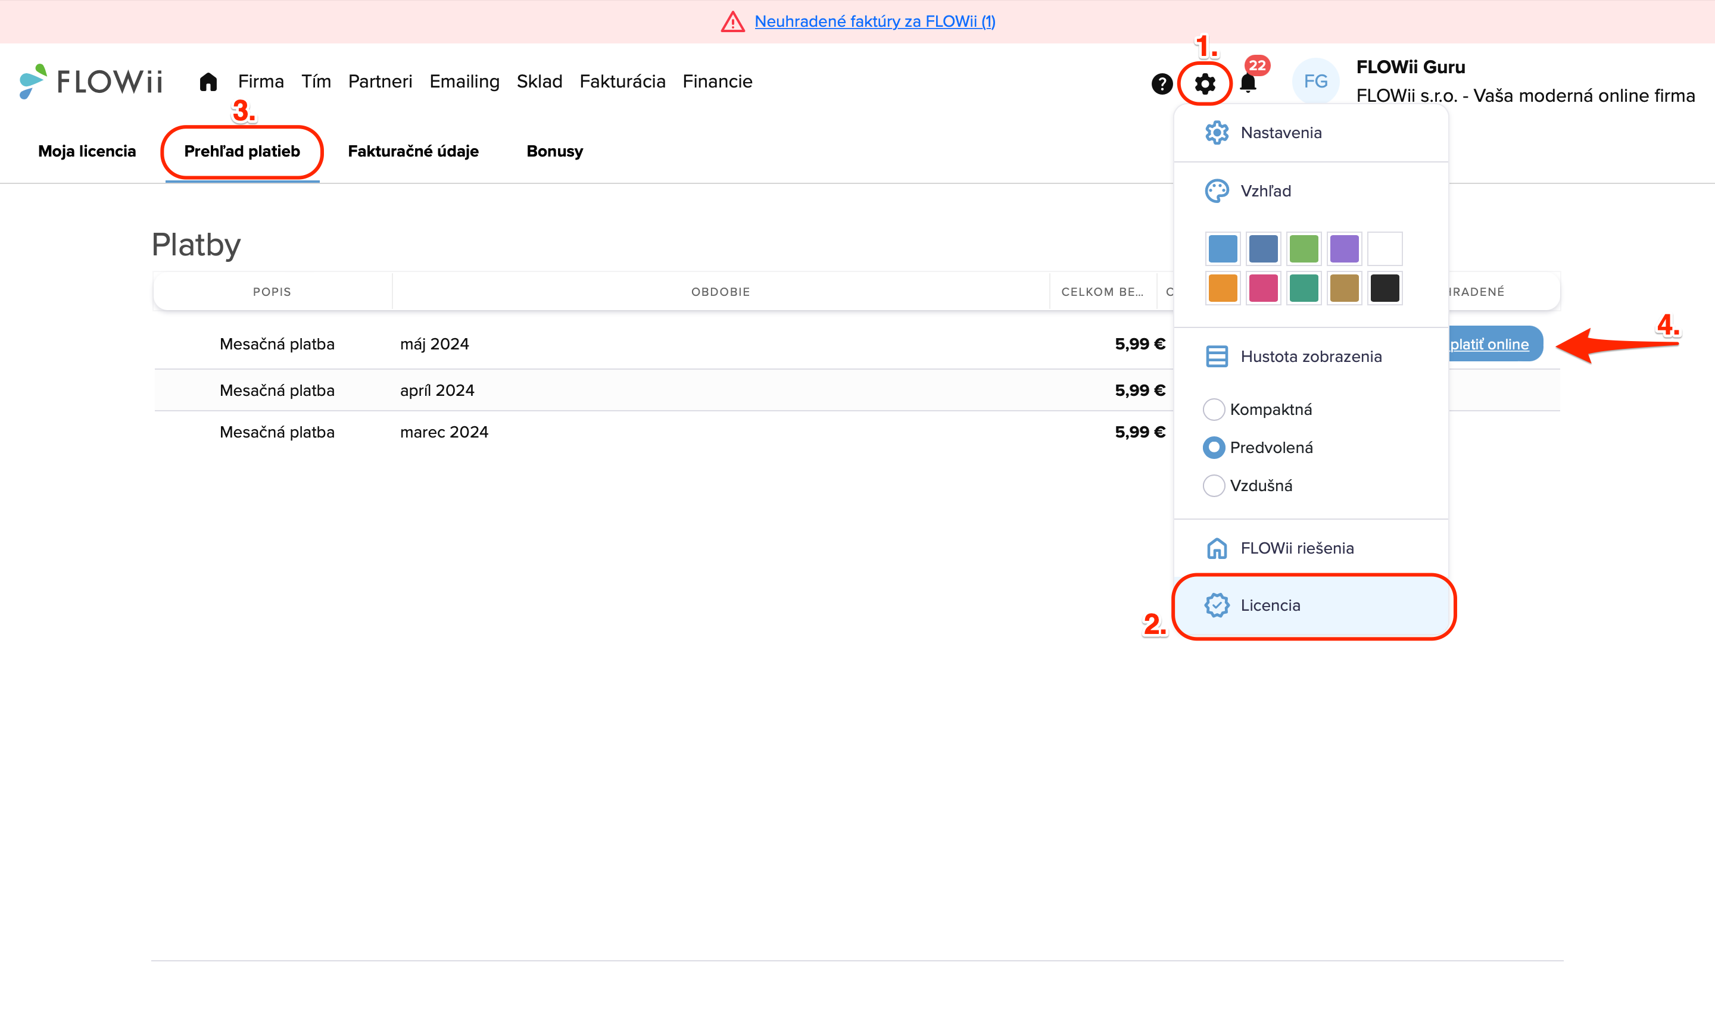Select the máj 2024 payment row

[857, 344]
